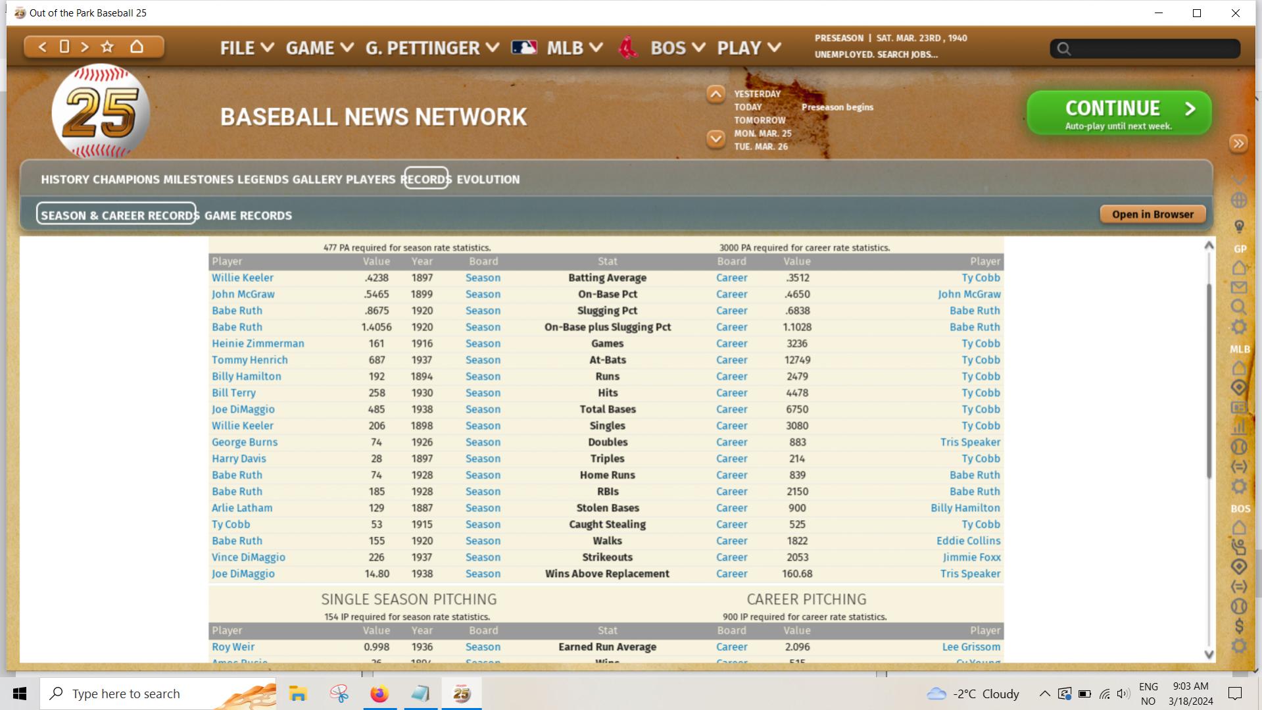Click the bookmark star icon
1262x710 pixels.
pos(107,47)
